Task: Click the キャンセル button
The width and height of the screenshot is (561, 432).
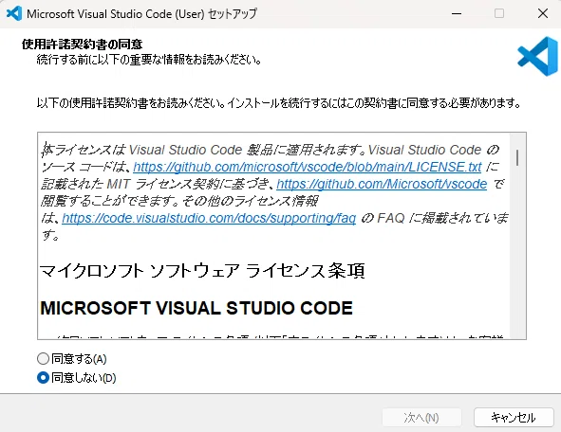Action: click(514, 418)
